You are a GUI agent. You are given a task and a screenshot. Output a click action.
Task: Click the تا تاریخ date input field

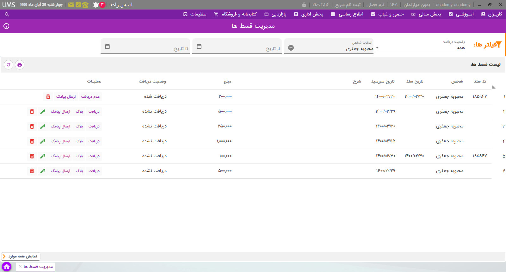point(145,46)
